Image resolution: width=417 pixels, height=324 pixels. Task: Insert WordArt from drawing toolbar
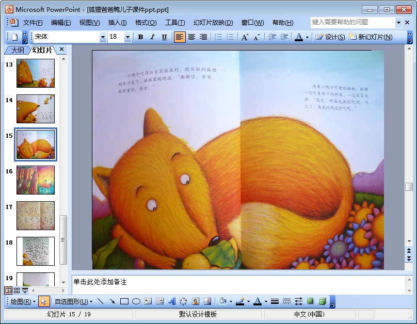click(x=172, y=301)
